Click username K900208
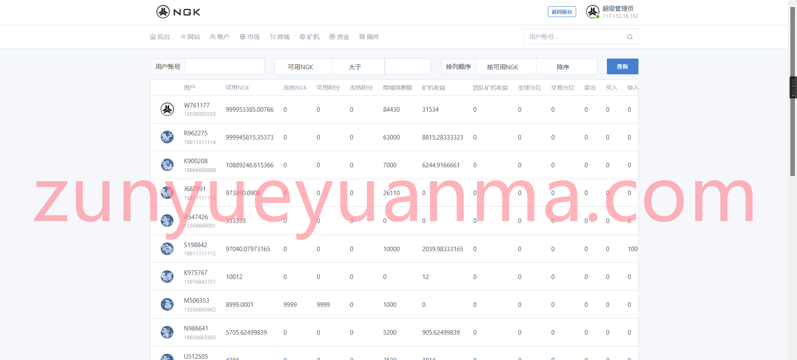The width and height of the screenshot is (797, 360). point(196,161)
